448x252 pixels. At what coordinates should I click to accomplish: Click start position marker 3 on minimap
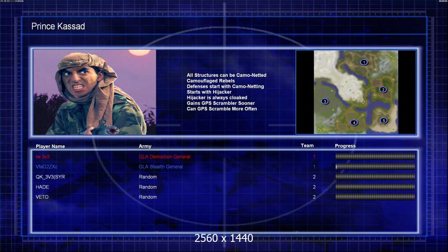324,101
